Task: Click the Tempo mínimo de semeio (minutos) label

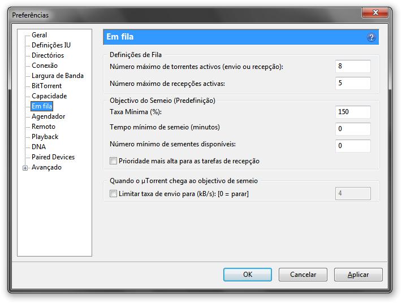Action: click(x=165, y=127)
